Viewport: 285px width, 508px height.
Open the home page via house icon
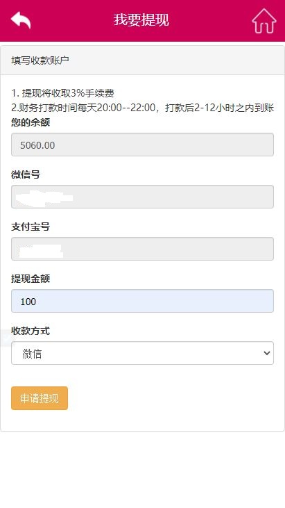click(x=264, y=21)
